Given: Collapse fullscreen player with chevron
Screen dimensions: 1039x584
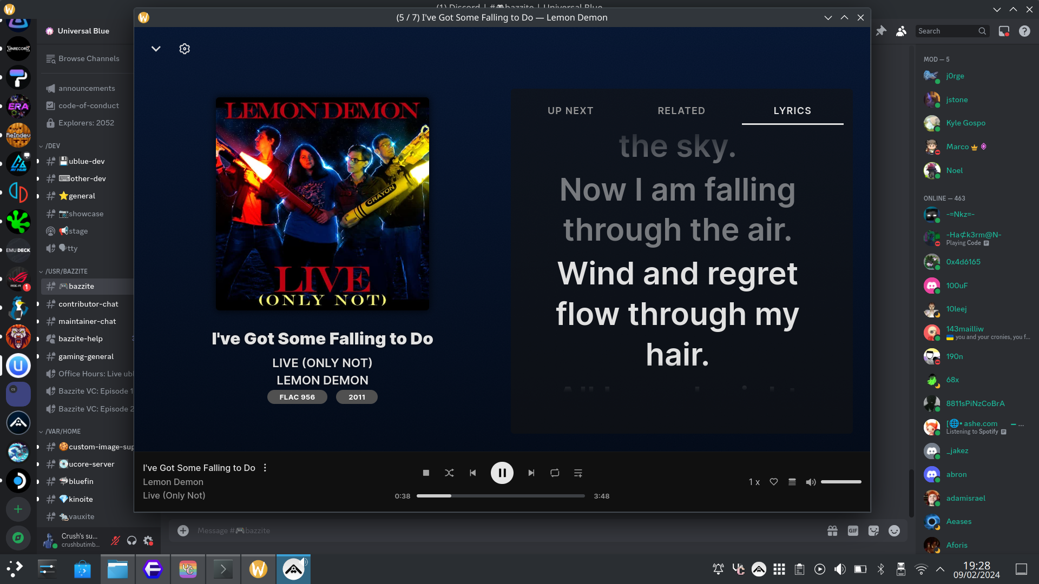Looking at the screenshot, I should click(156, 49).
